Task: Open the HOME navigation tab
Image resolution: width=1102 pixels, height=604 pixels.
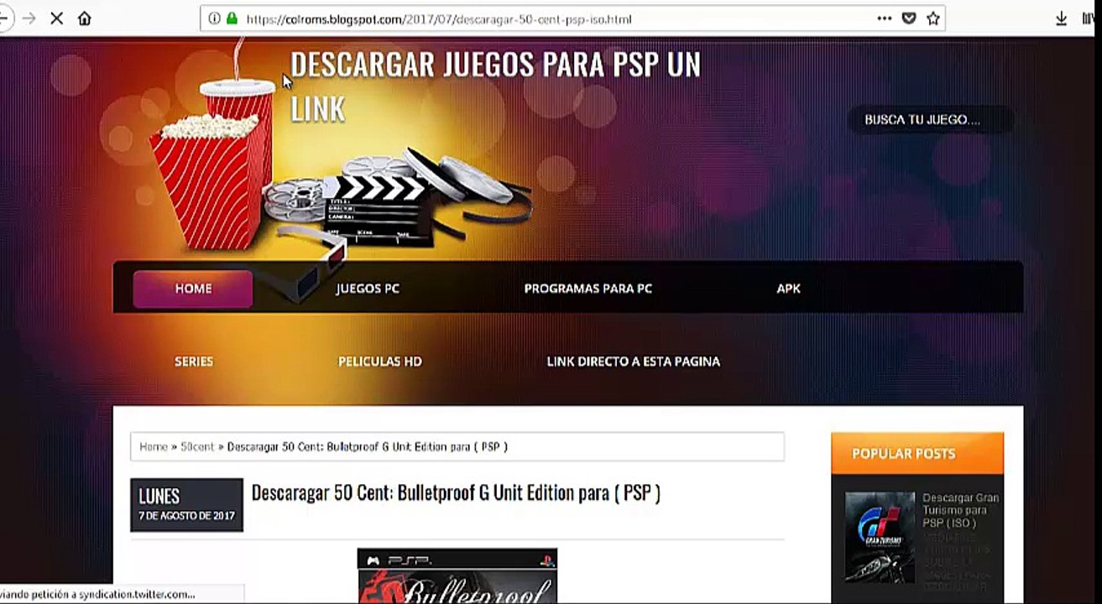Action: (x=193, y=289)
